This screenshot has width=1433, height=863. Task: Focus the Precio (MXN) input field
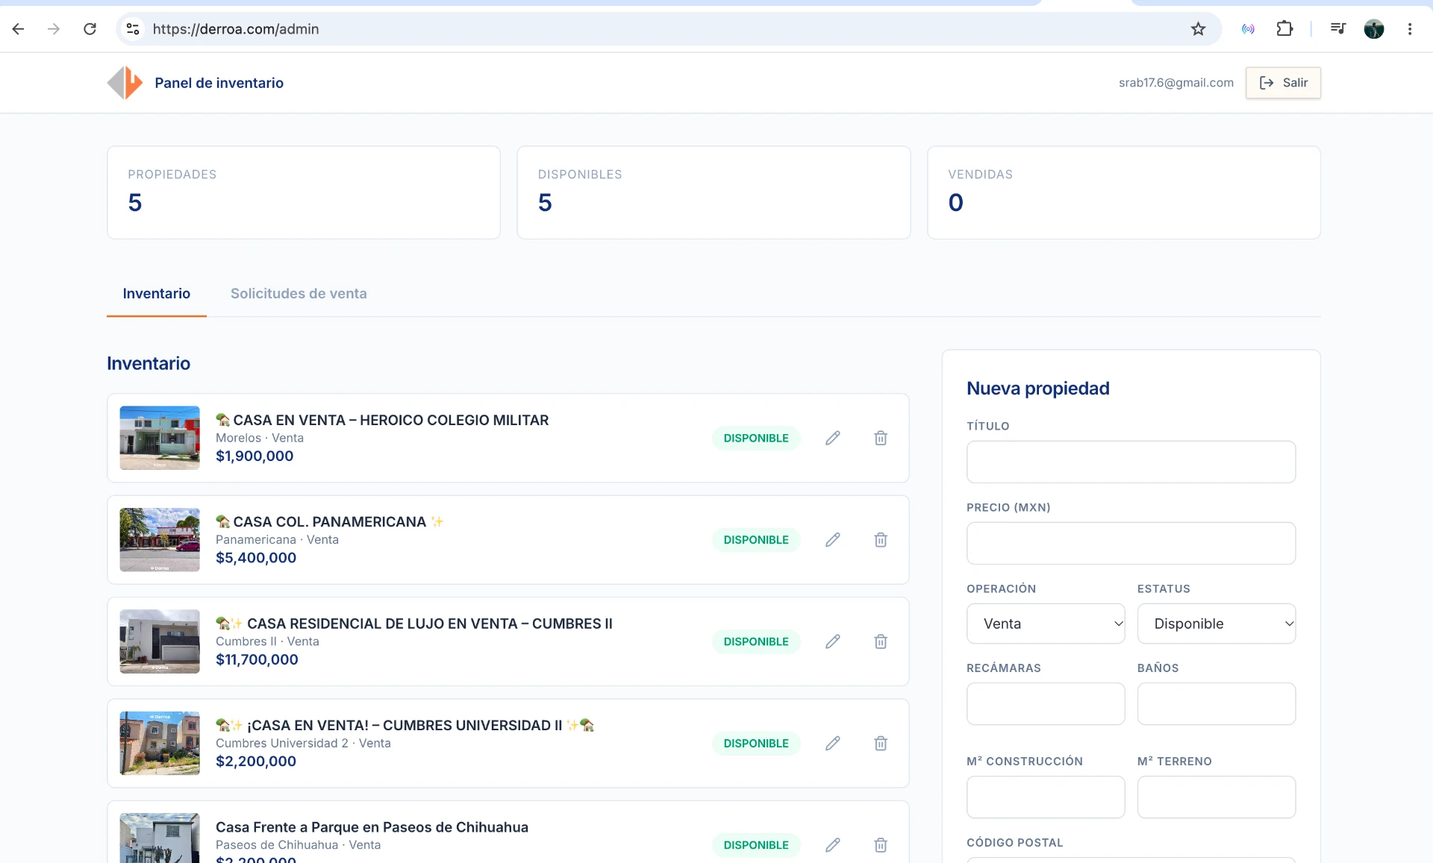[x=1131, y=543]
